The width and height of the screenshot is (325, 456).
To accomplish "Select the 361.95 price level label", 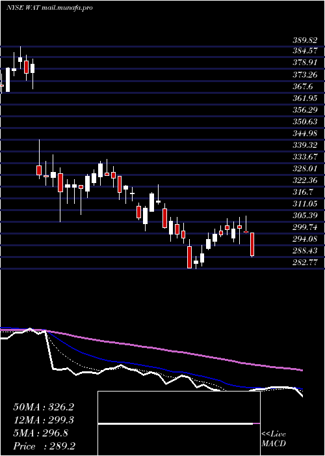I will 305,98.
